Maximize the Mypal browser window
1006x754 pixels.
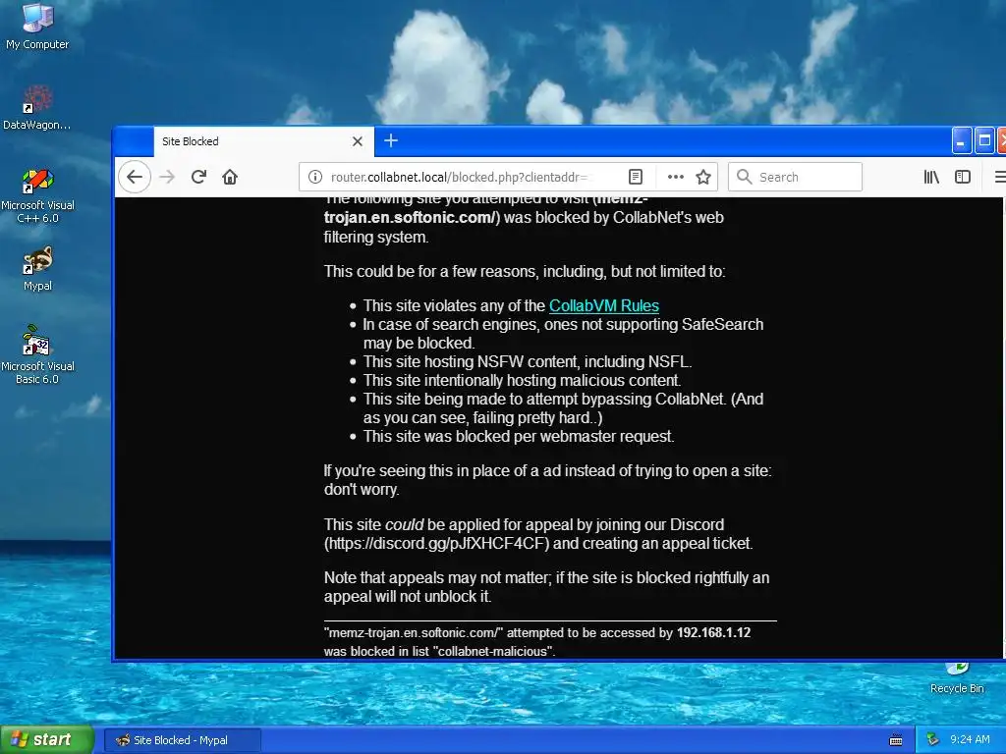(x=984, y=141)
